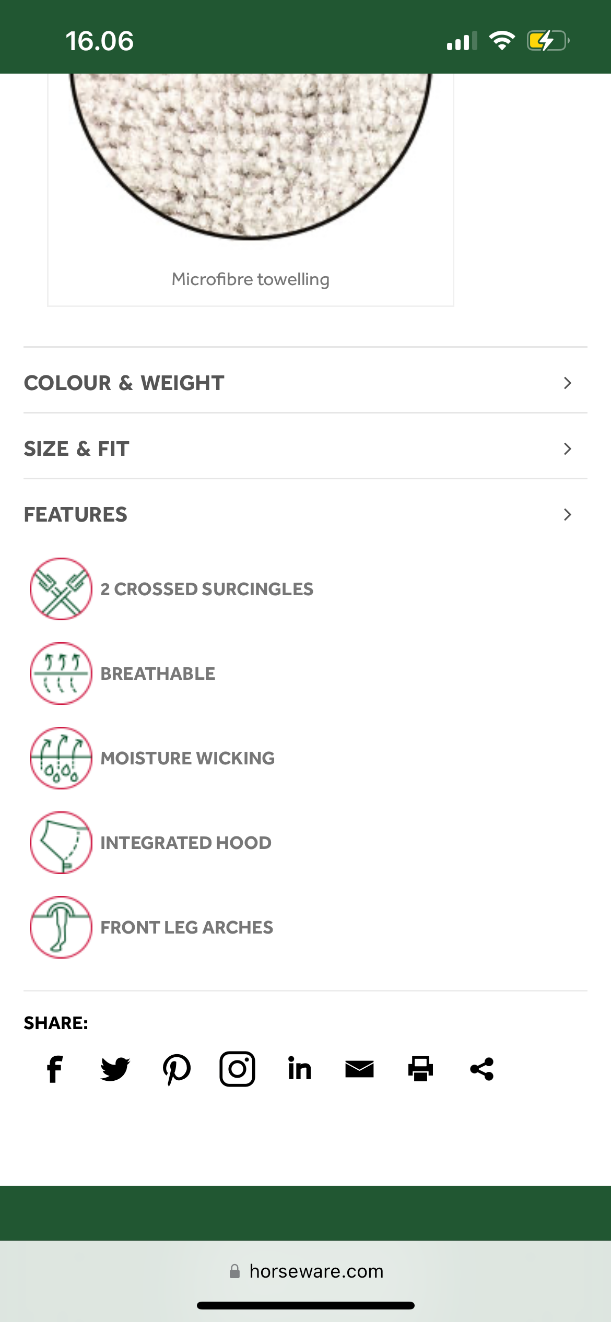The image size is (611, 1322).
Task: Open the generic share icon
Action: pos(481,1069)
